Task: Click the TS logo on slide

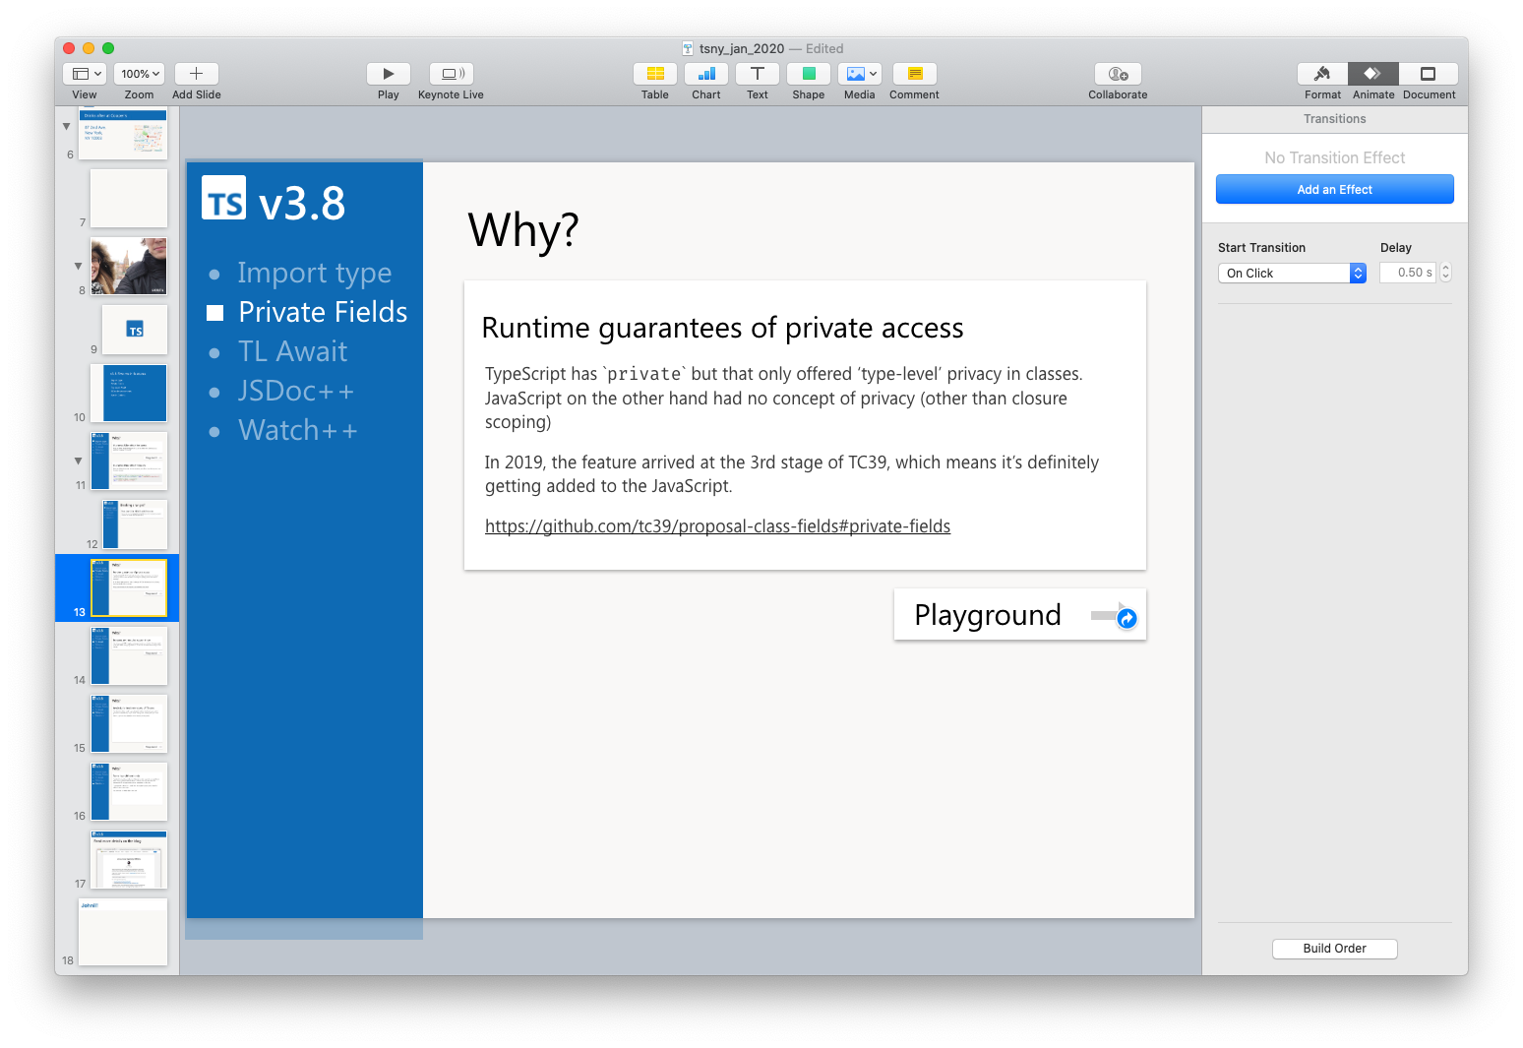Action: point(223,198)
